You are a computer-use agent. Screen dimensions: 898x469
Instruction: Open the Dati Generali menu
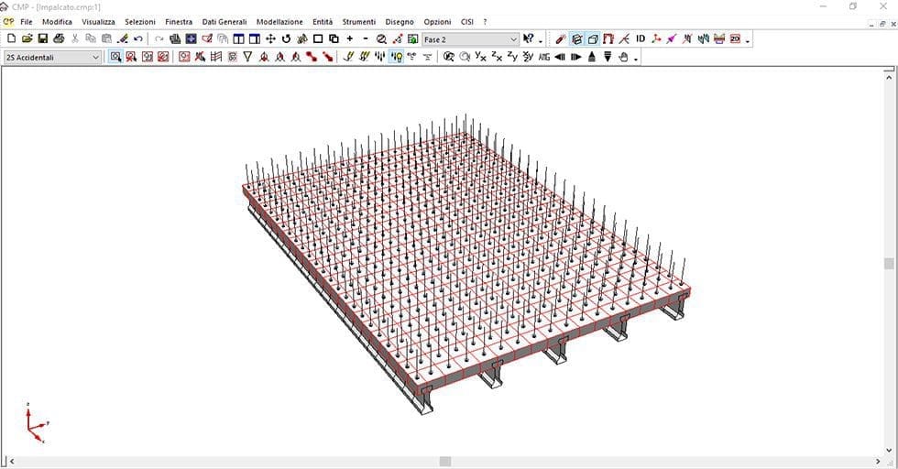pos(224,21)
